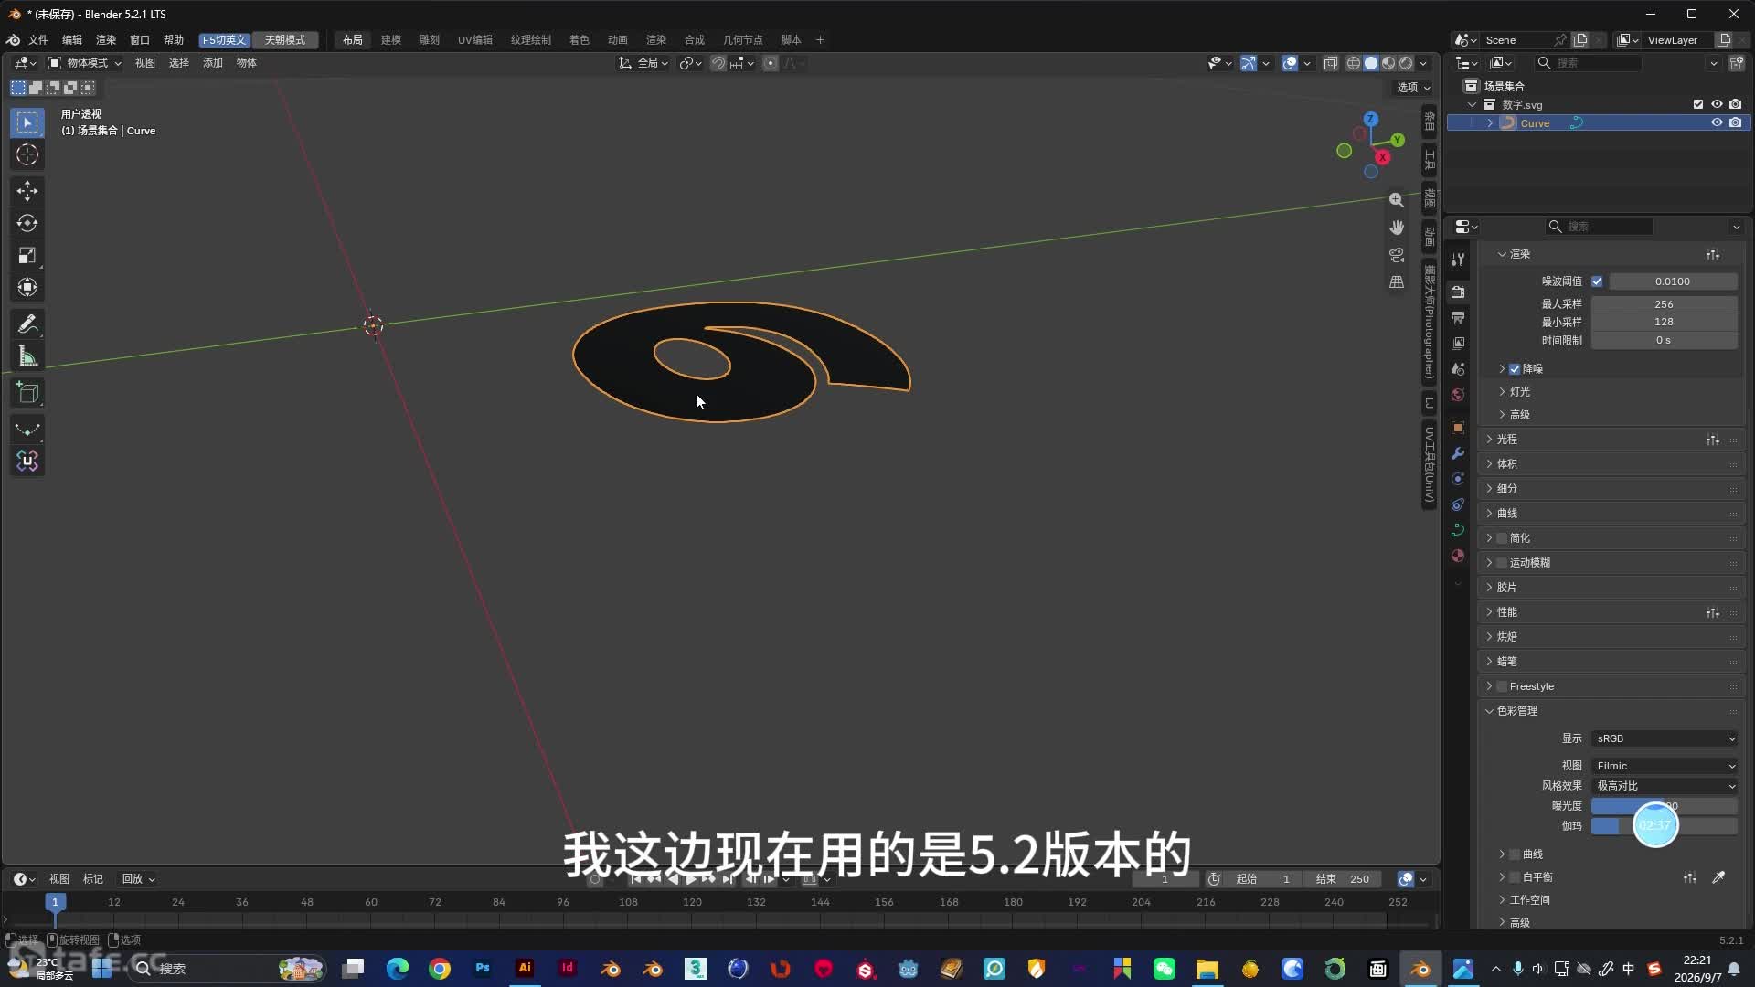Image resolution: width=1755 pixels, height=987 pixels.
Task: Select the Annotate pencil tool
Action: [x=27, y=324]
